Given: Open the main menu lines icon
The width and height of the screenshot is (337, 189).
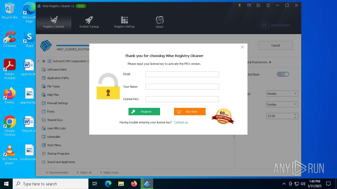Looking at the screenshot, I should coord(268,5).
